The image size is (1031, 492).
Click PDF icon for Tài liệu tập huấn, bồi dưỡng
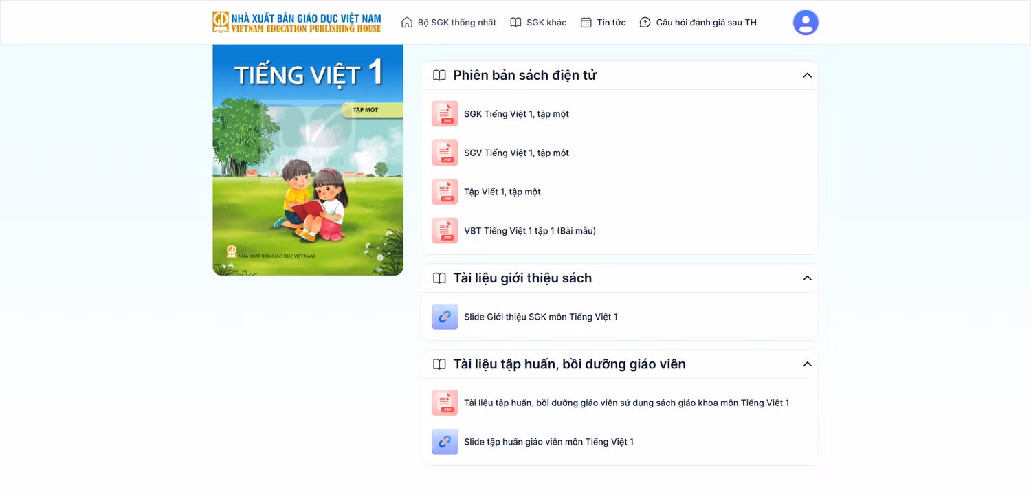point(445,403)
